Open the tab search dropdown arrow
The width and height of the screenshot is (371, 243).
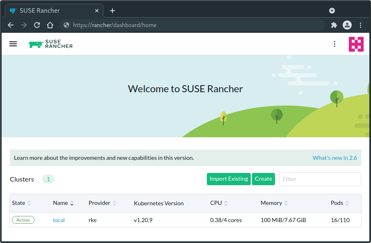(332, 11)
